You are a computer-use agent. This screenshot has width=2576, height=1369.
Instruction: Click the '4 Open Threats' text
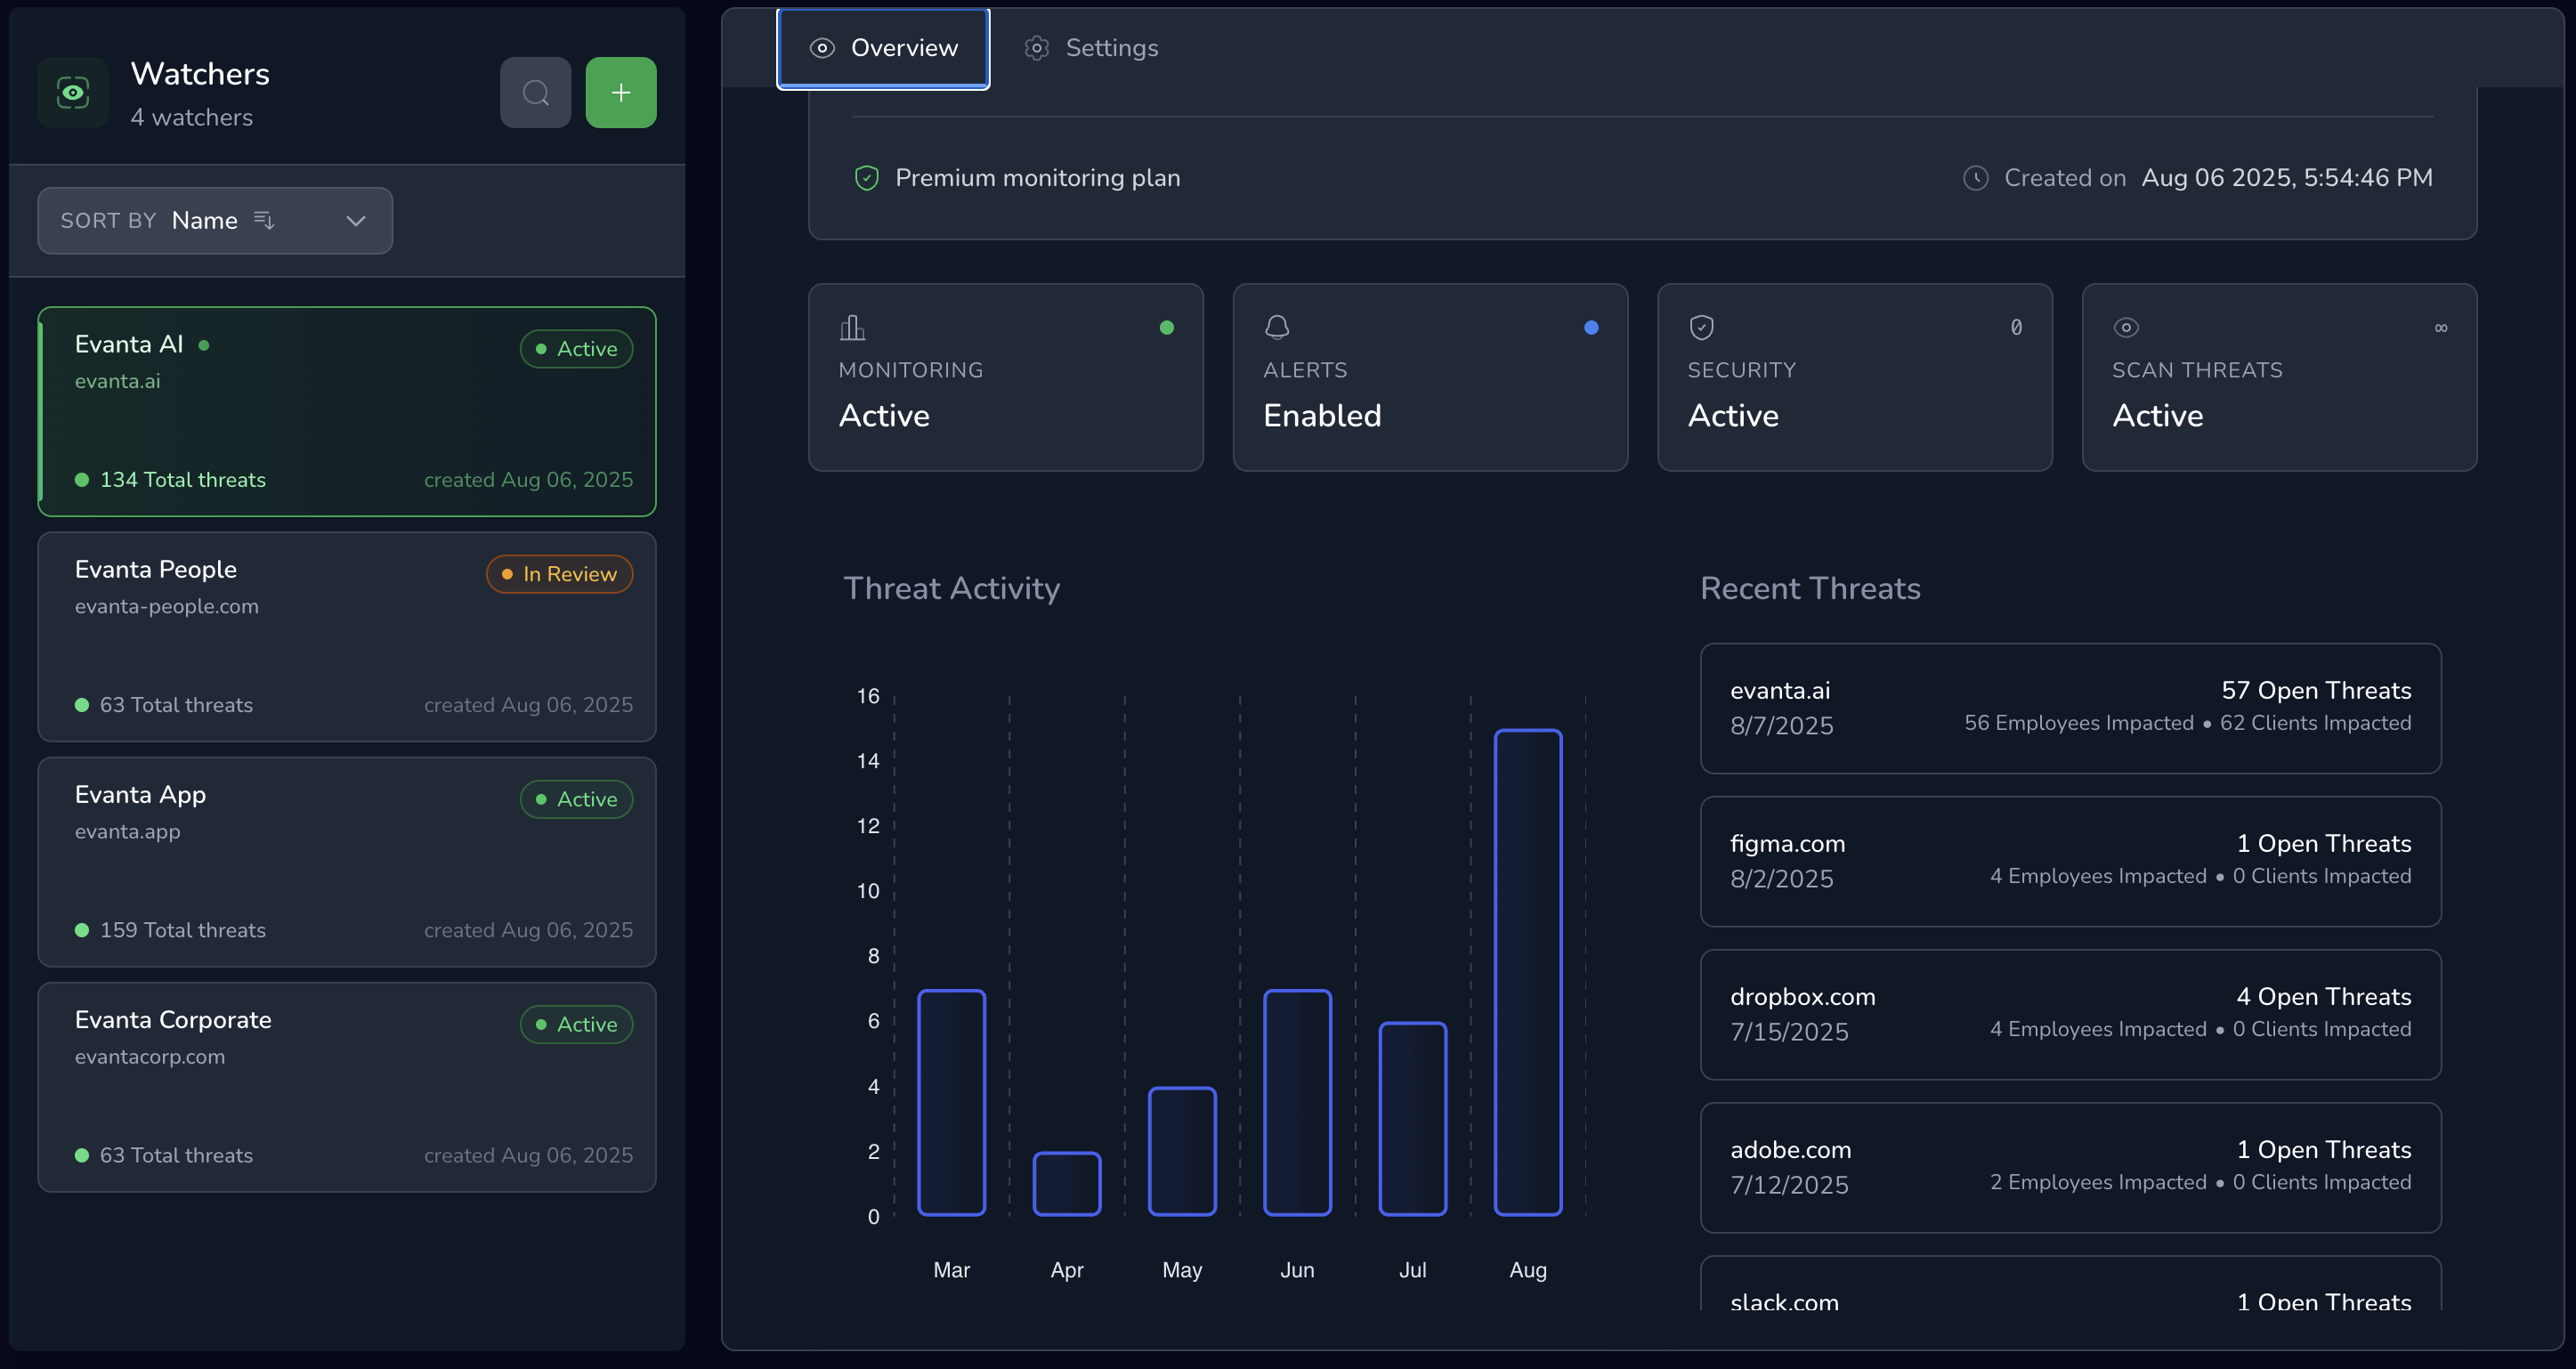tap(2323, 996)
